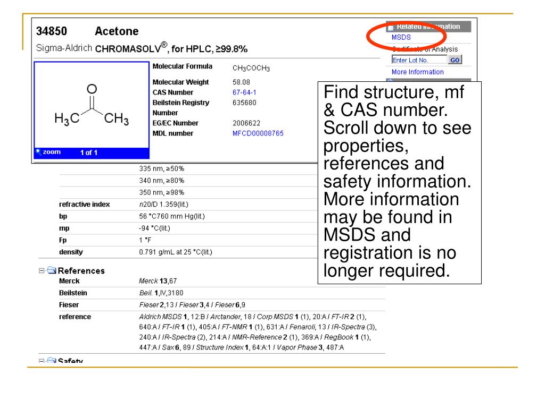Select the refractive index value n20/D 1.359

click(x=163, y=205)
